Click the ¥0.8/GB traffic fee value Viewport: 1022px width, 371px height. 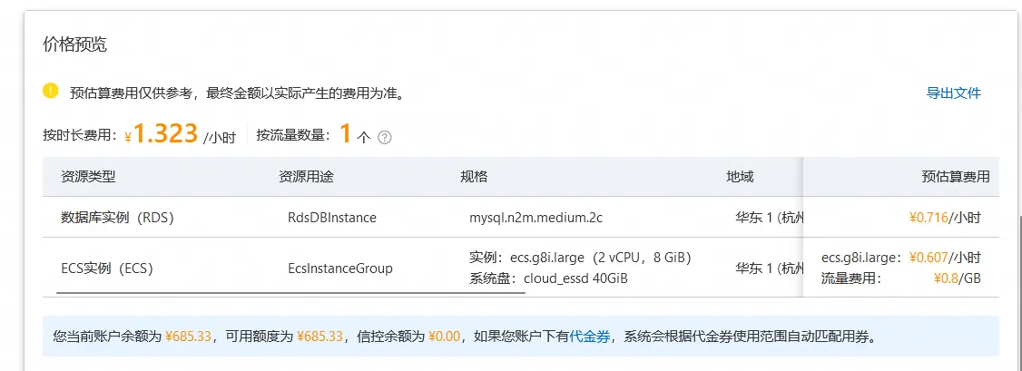pyautogui.click(x=958, y=278)
